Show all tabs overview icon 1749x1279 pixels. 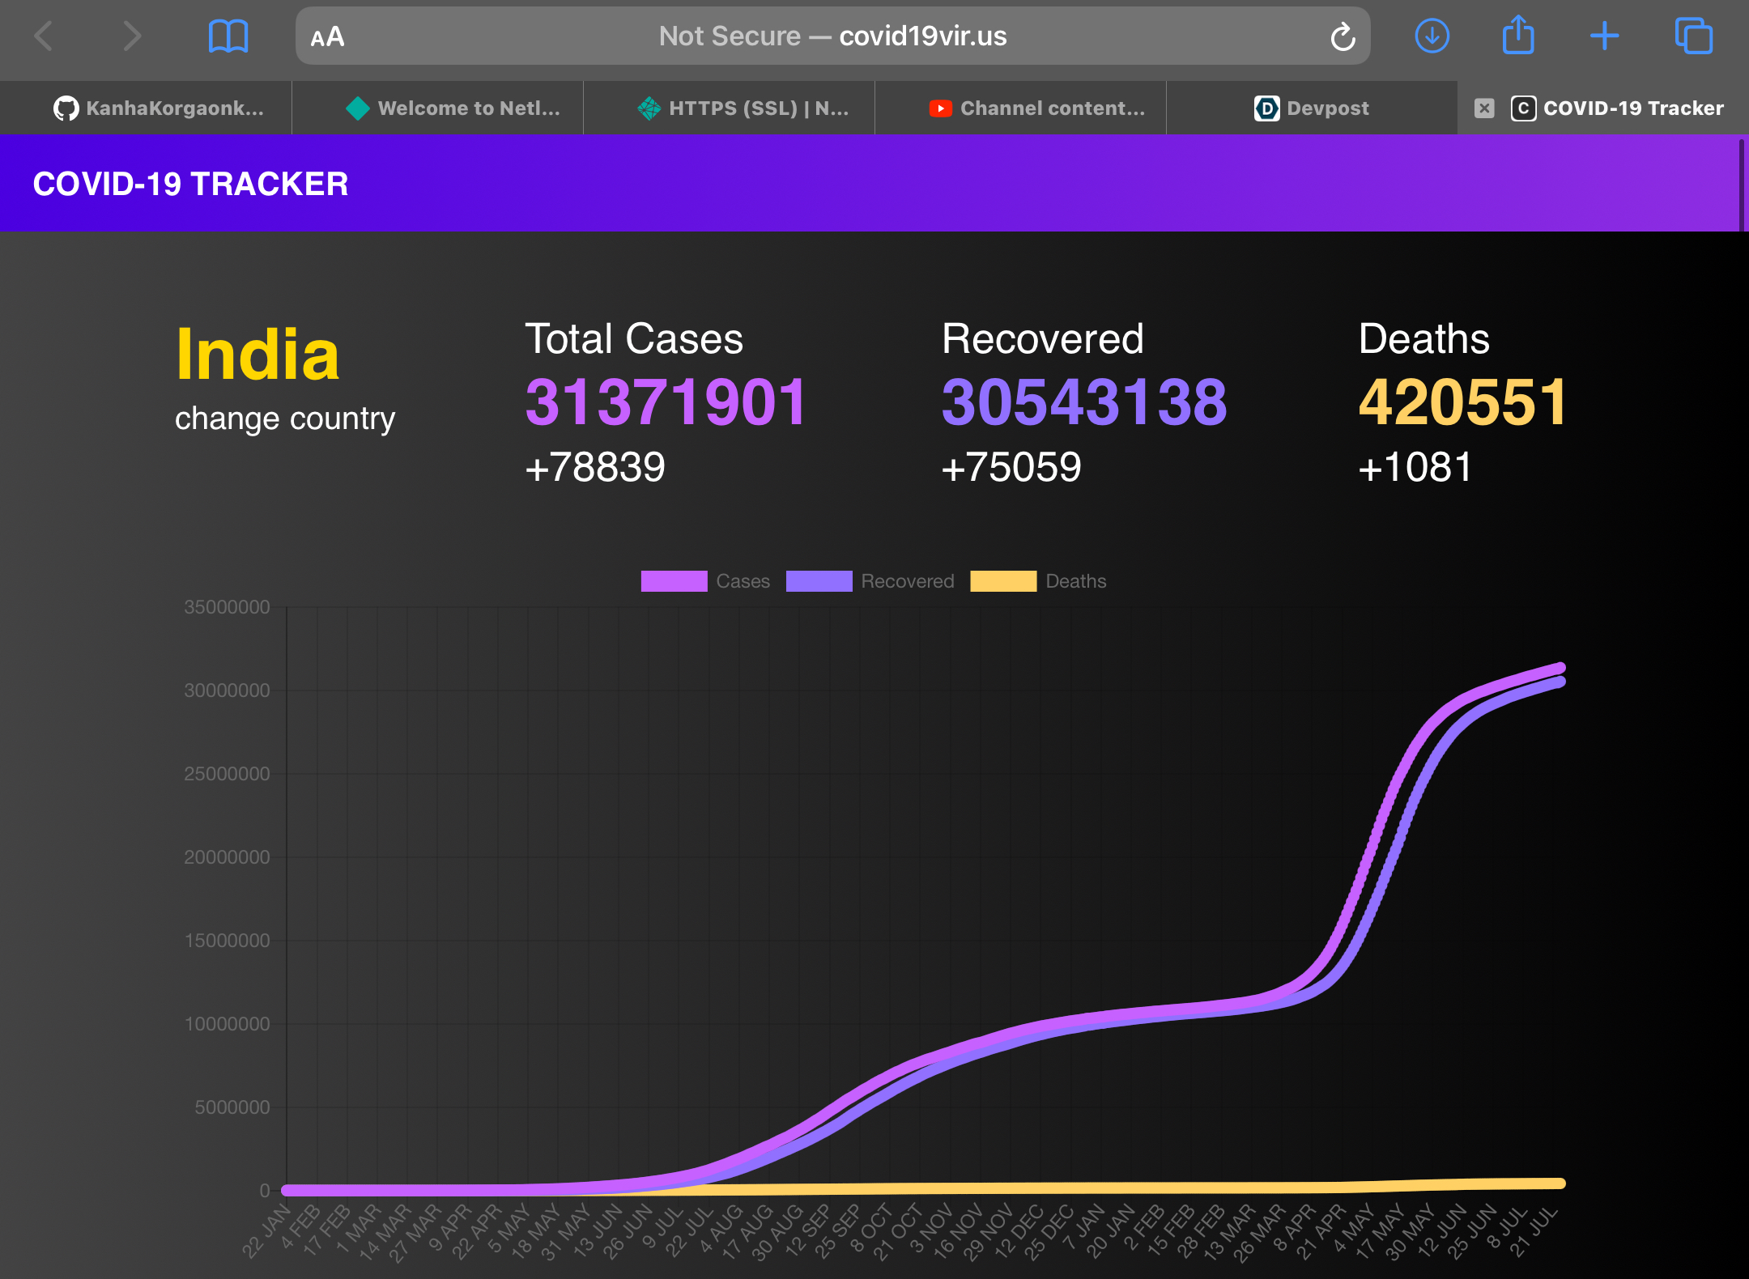[x=1693, y=36]
